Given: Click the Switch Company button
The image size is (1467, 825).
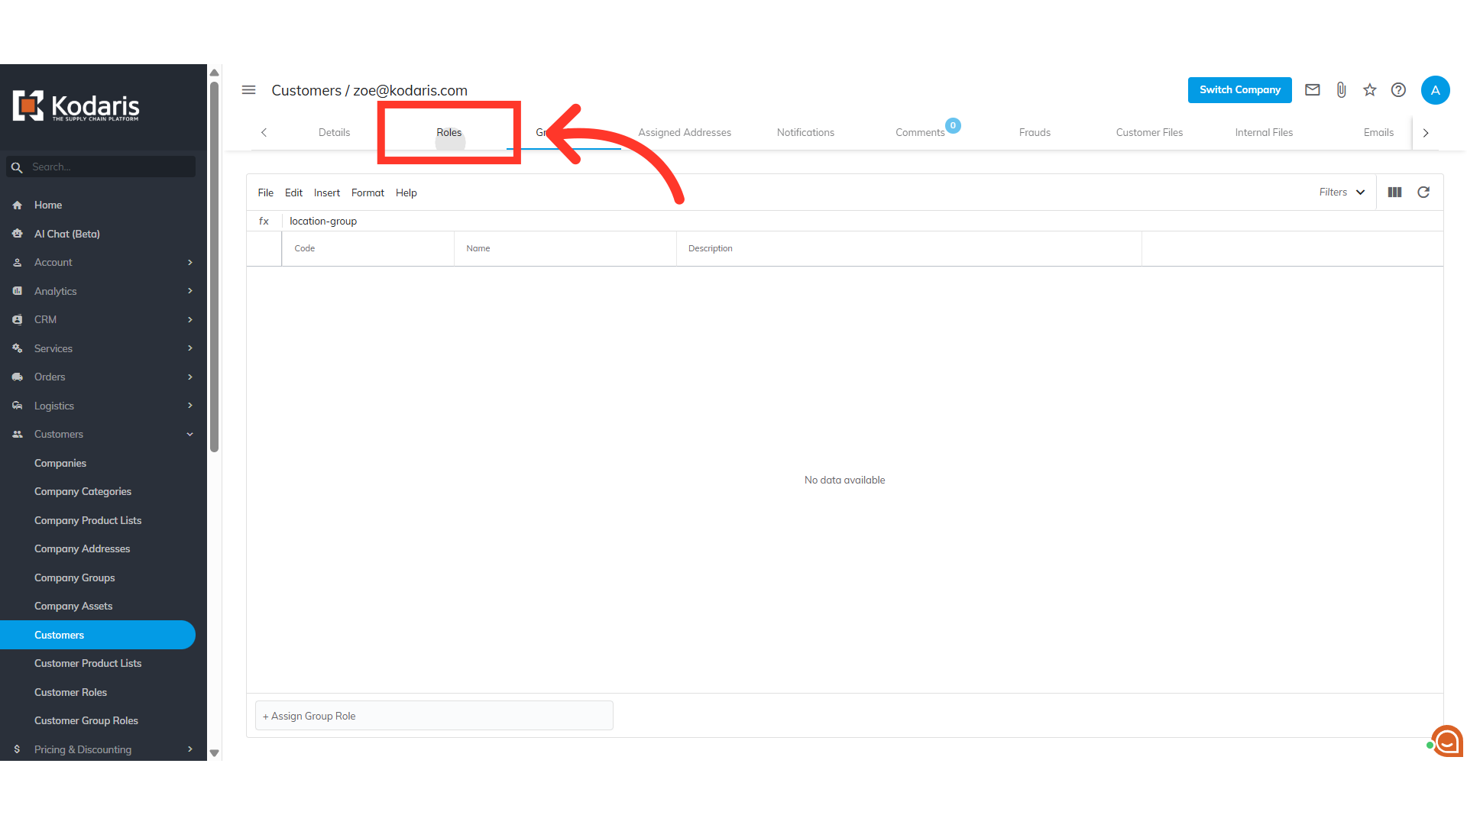Looking at the screenshot, I should 1239,90.
